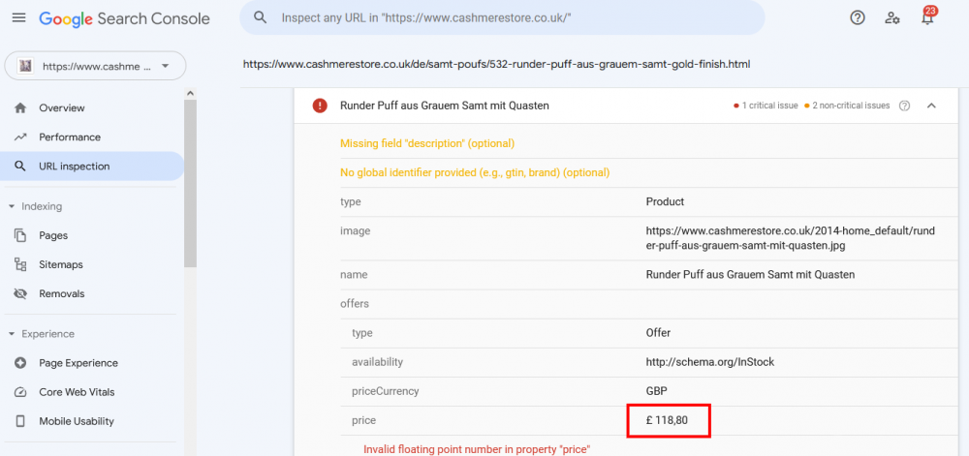
Task: Click the help icon beside non-critical issues
Action: [904, 106]
